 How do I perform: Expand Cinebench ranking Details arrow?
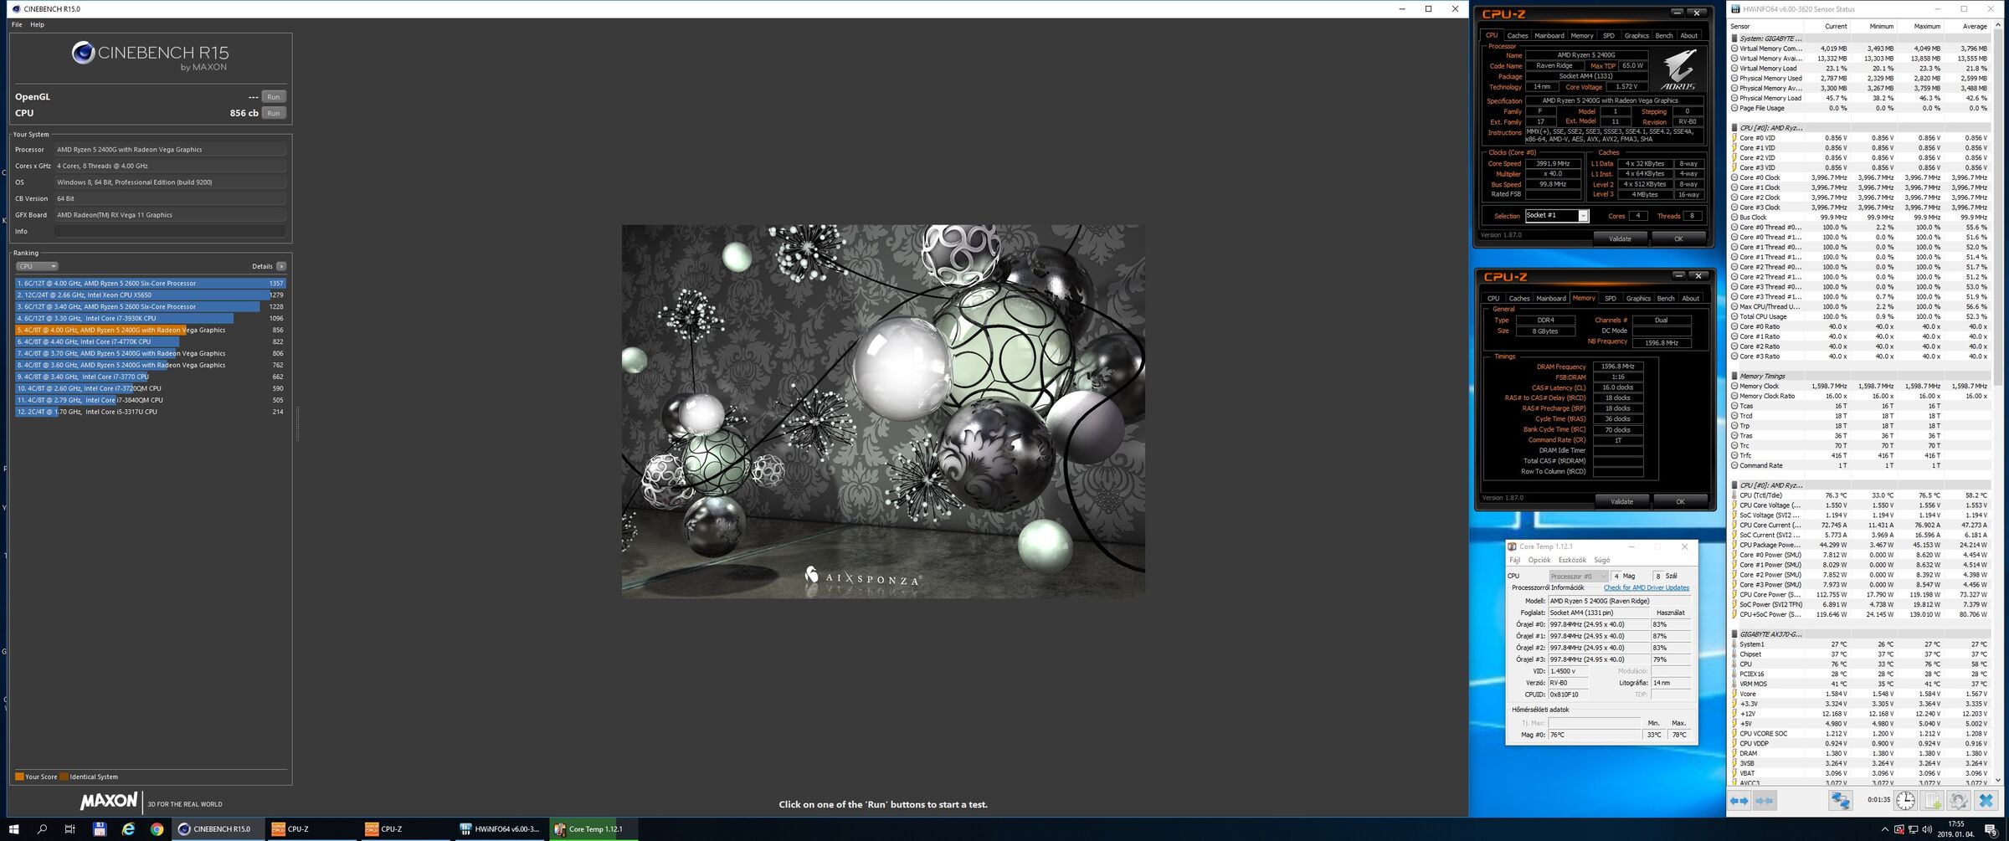[x=281, y=266]
